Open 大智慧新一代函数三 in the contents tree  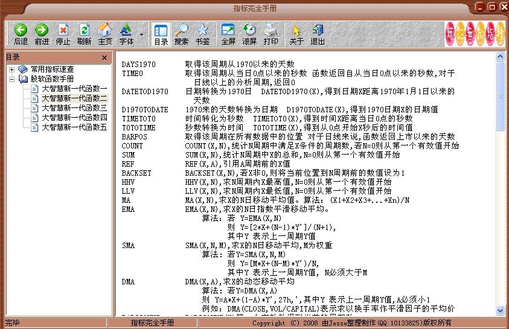tap(74, 107)
